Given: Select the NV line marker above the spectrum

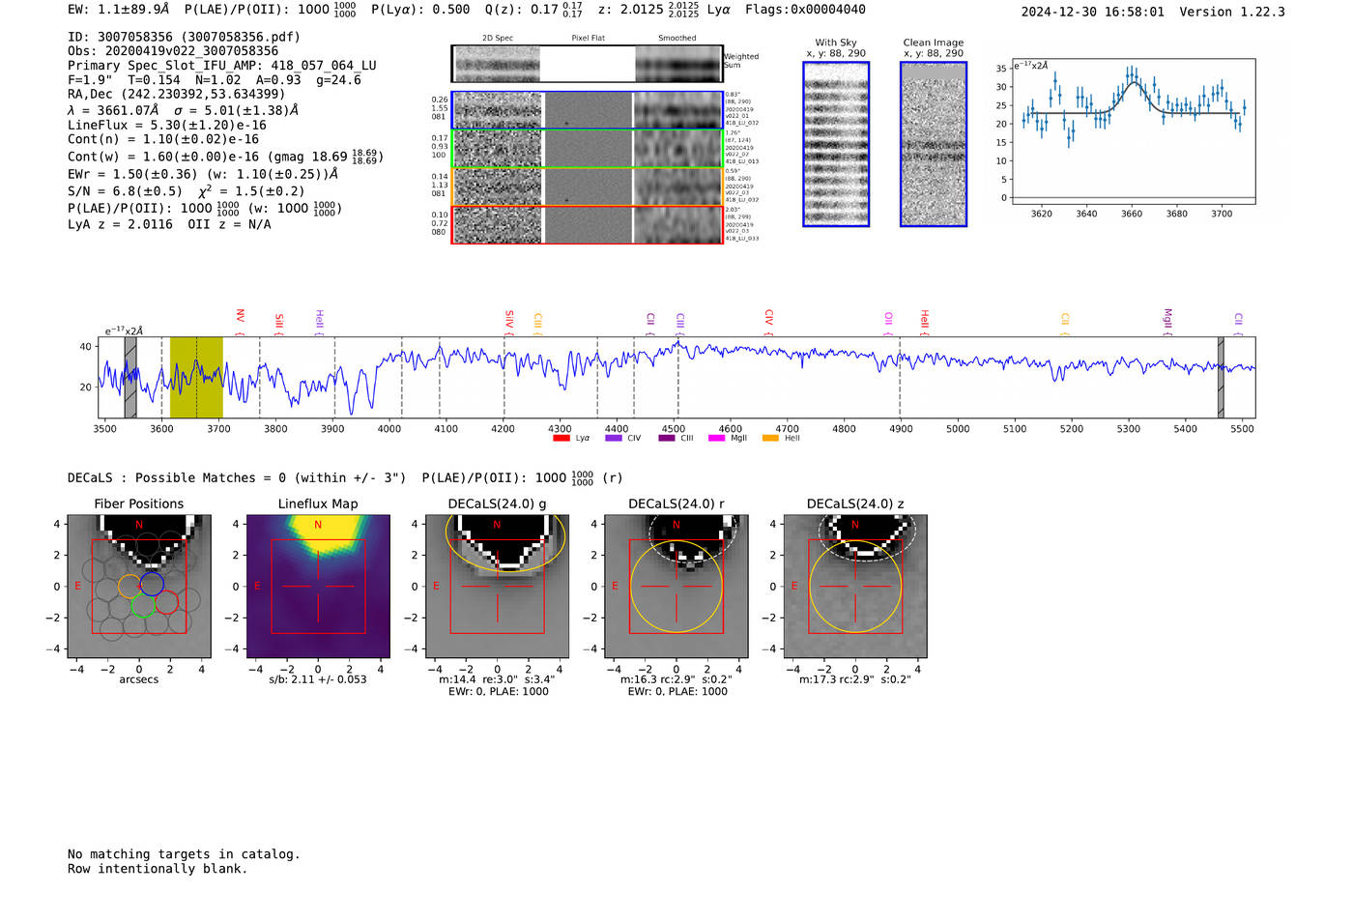Looking at the screenshot, I should click(x=240, y=317).
